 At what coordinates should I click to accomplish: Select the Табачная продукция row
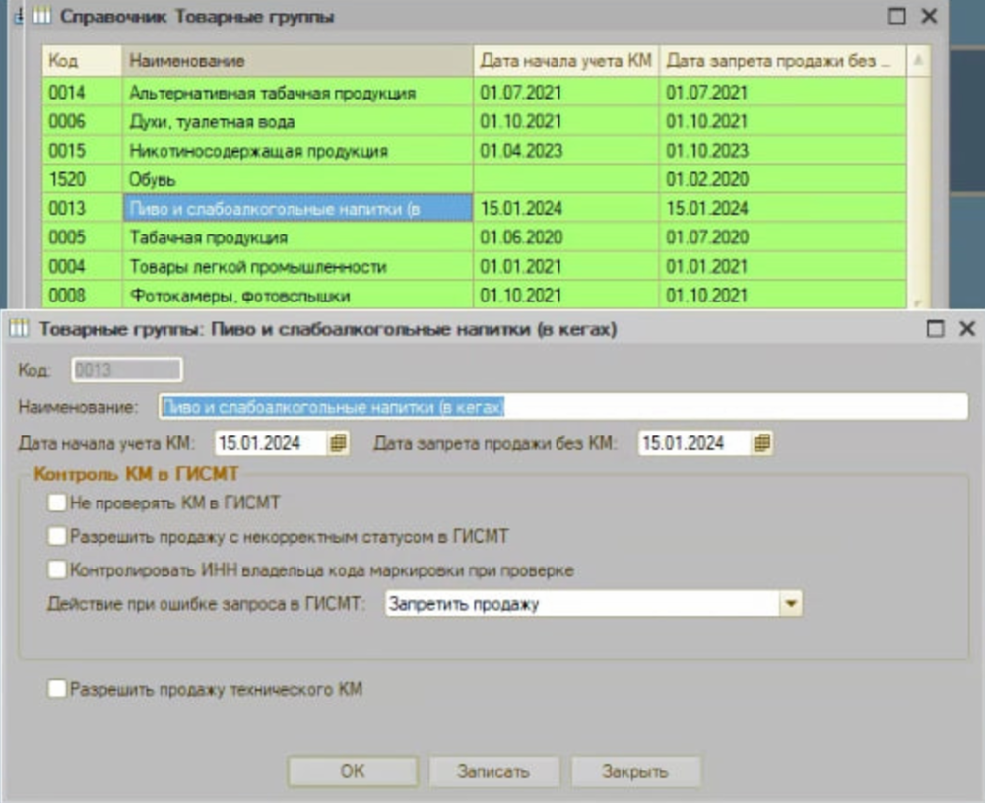pyautogui.click(x=295, y=237)
